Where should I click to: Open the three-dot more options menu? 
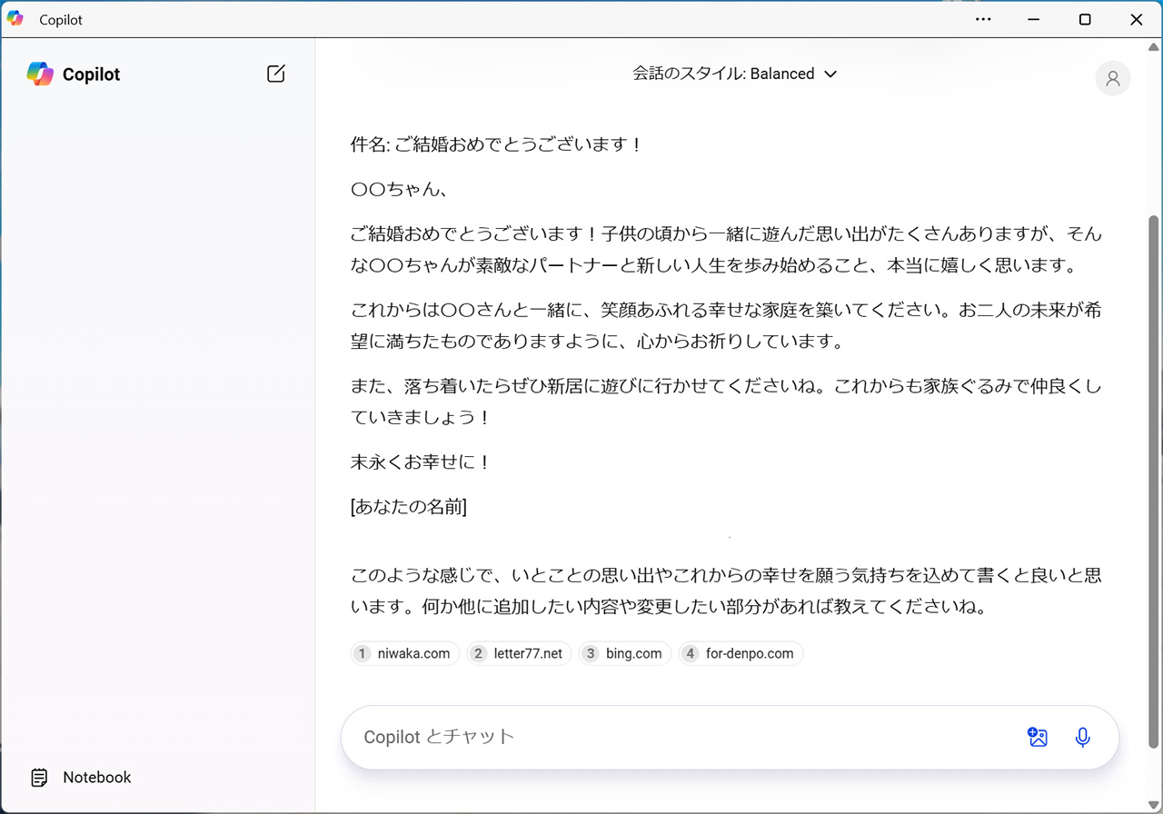tap(983, 19)
